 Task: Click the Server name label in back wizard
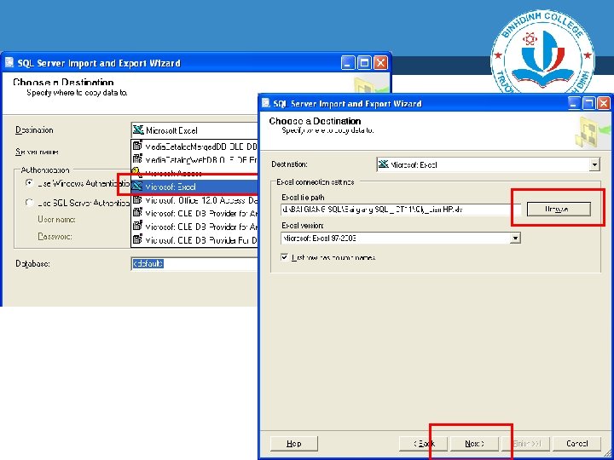[x=37, y=152]
